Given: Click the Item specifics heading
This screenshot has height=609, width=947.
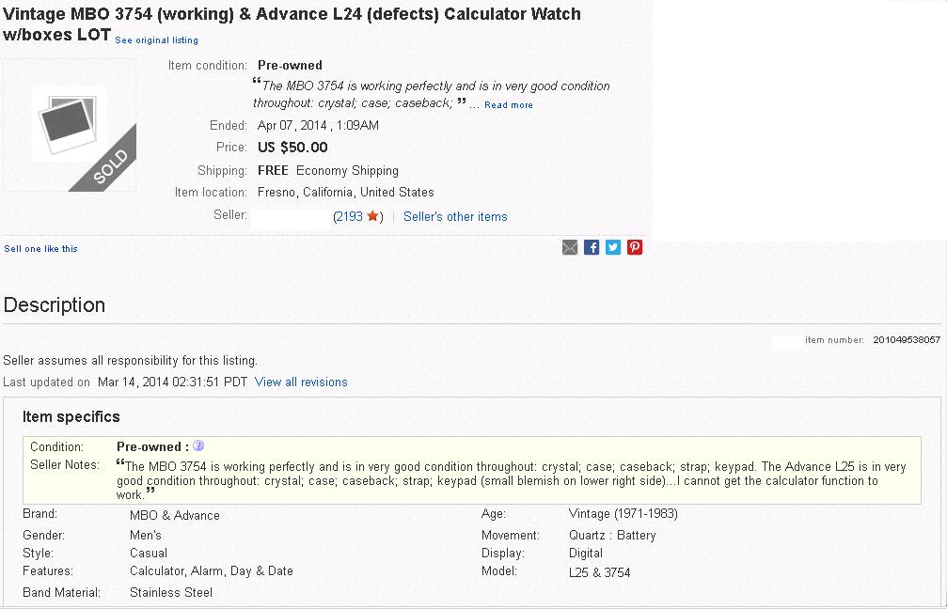Looking at the screenshot, I should (71, 416).
